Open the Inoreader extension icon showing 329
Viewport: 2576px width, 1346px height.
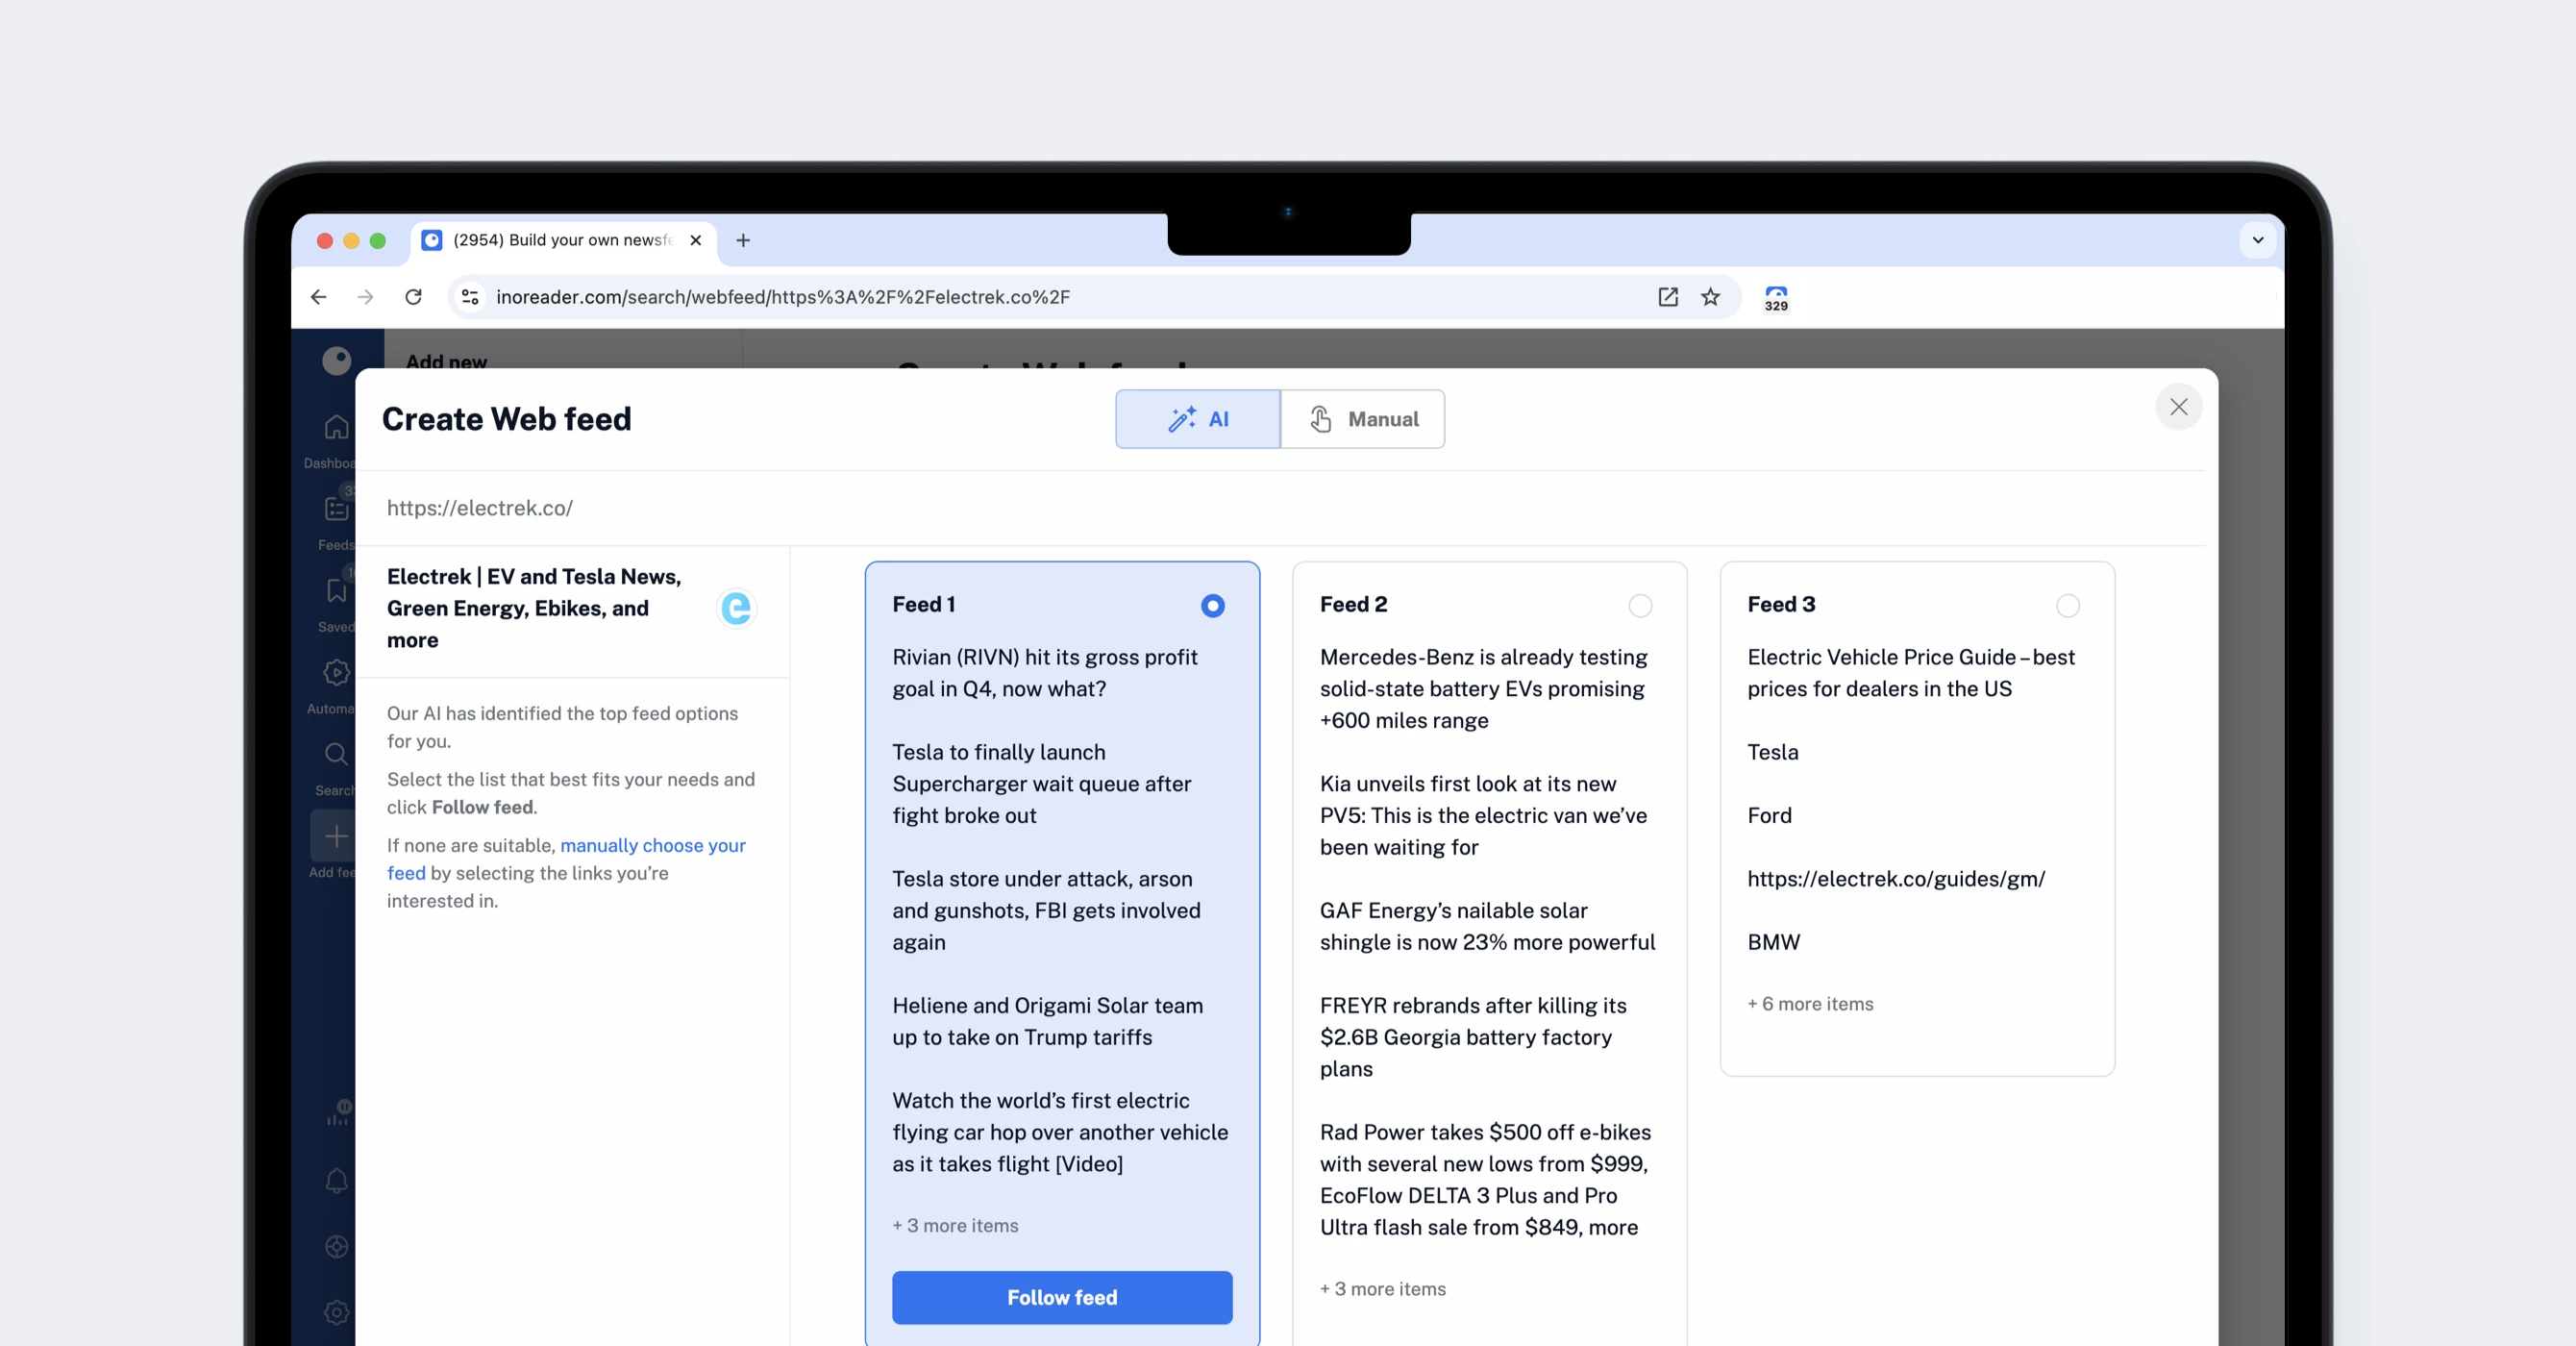1776,298
